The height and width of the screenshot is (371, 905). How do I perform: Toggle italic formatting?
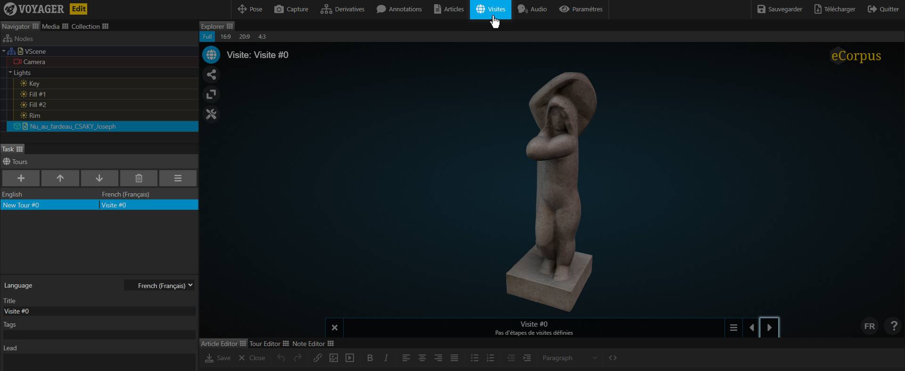click(386, 358)
